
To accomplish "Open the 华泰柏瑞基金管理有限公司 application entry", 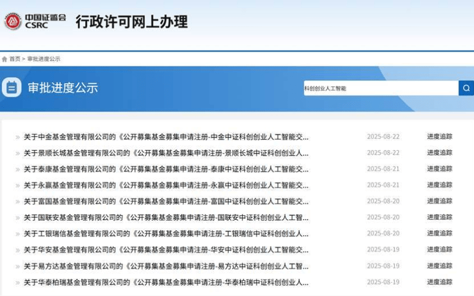I will 166,282.
